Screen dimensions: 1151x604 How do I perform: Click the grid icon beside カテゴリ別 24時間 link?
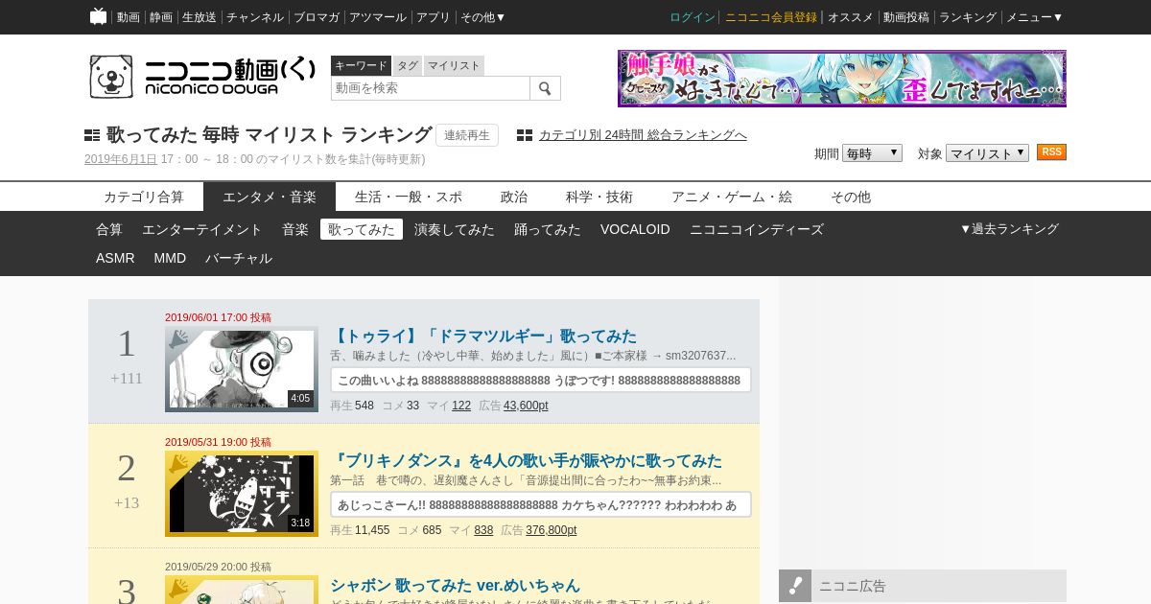click(525, 135)
